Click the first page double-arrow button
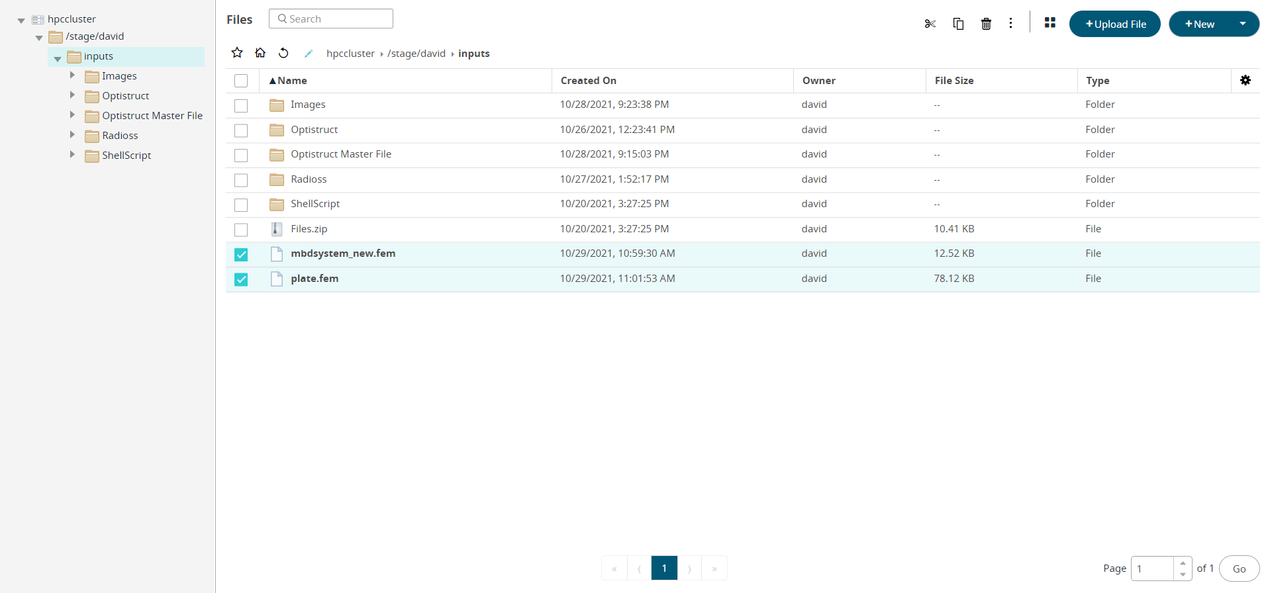This screenshot has height=593, width=1268. tap(614, 568)
